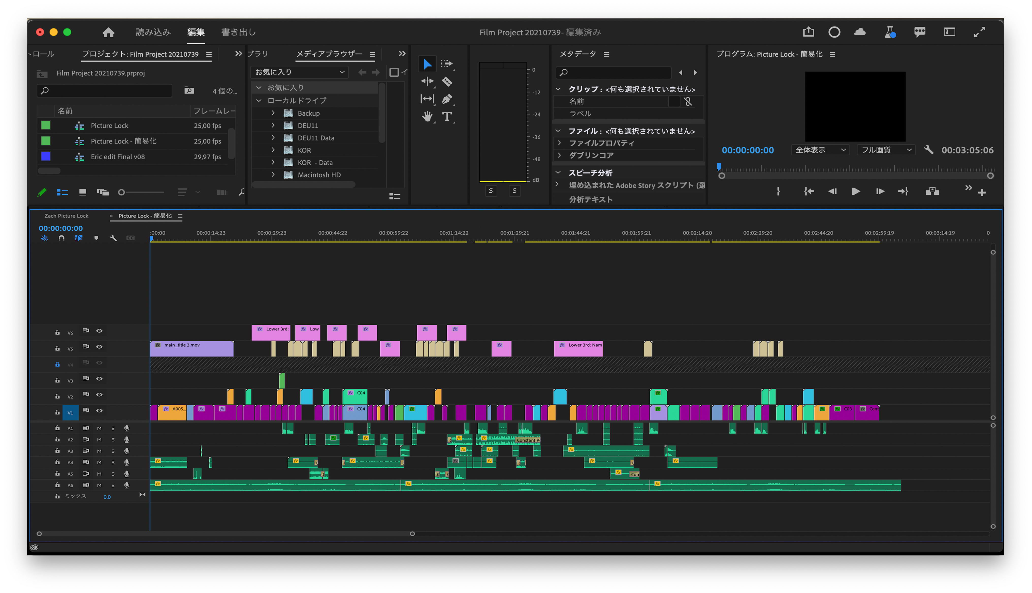1032x593 pixels.
Task: Mute audio track A1
Action: coord(99,428)
